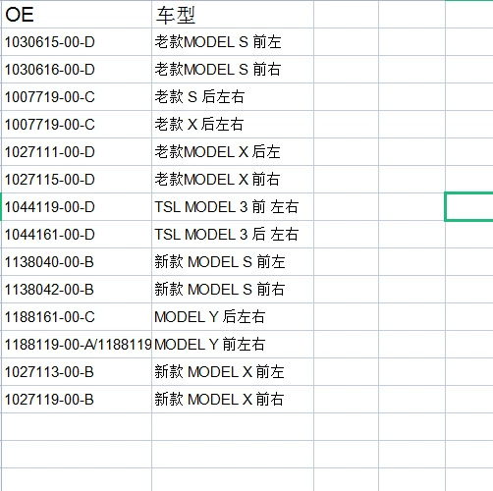
Task: Click cell 老款 S 后左右
Action: (x=233, y=97)
